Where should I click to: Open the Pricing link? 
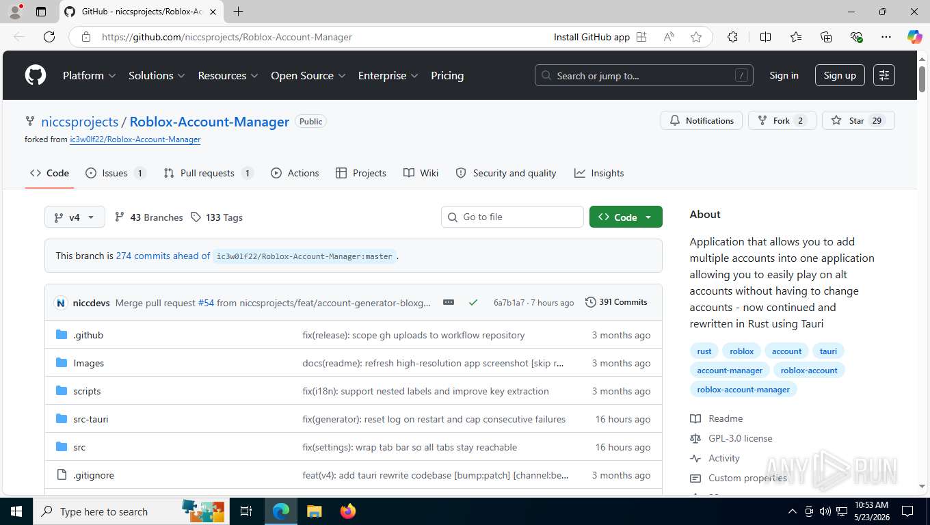447,75
